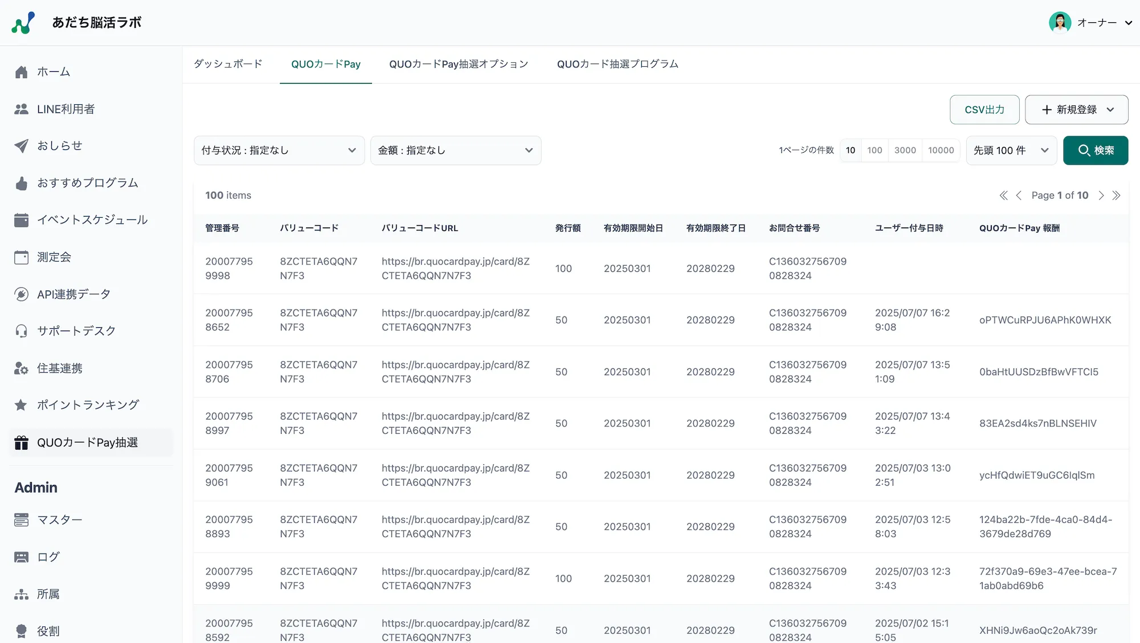Click the サポートデスク headset icon
Image resolution: width=1140 pixels, height=643 pixels.
pos(21,331)
